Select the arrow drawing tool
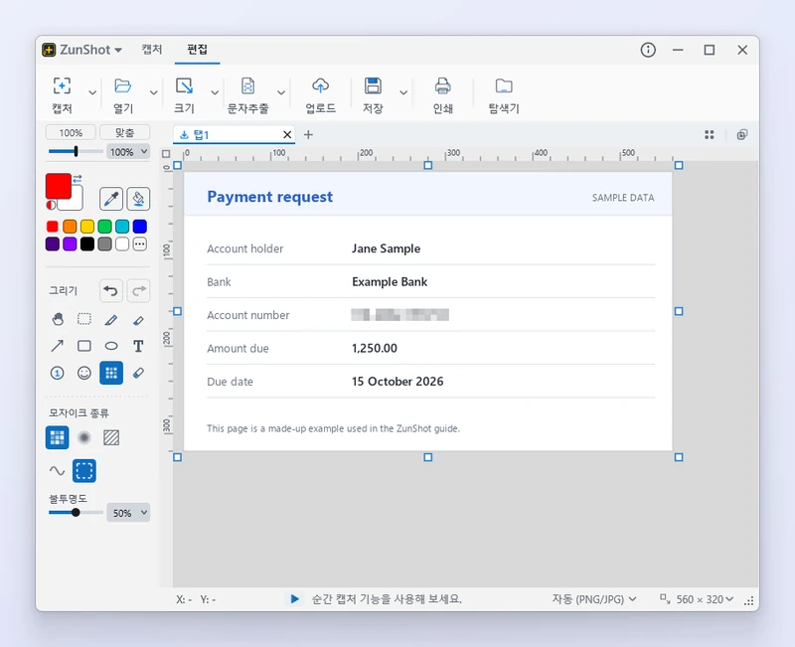The height and width of the screenshot is (647, 795). coord(58,346)
